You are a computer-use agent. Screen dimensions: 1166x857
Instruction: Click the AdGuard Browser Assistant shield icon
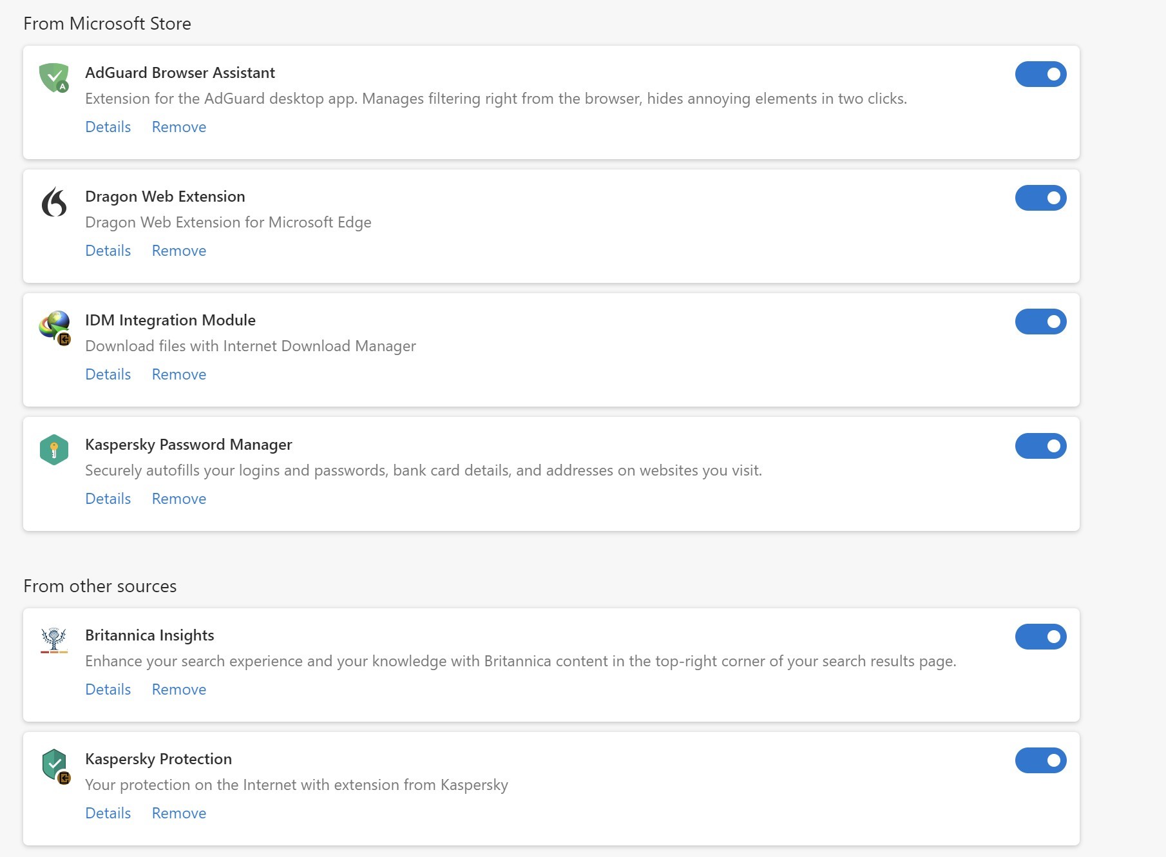[54, 77]
